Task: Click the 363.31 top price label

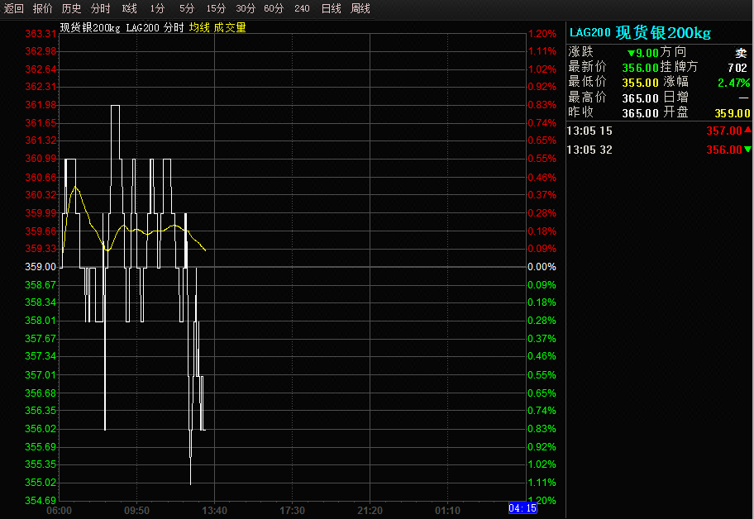Action: pos(41,34)
